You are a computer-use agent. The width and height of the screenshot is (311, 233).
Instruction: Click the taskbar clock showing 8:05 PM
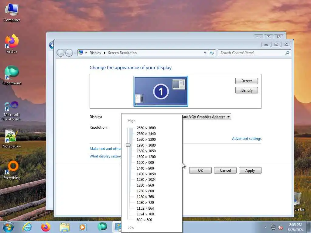coord(296,227)
